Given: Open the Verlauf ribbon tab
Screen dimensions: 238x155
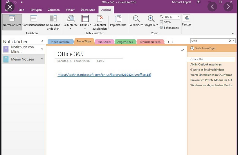Looking at the screenshot, I should [x=70, y=10].
